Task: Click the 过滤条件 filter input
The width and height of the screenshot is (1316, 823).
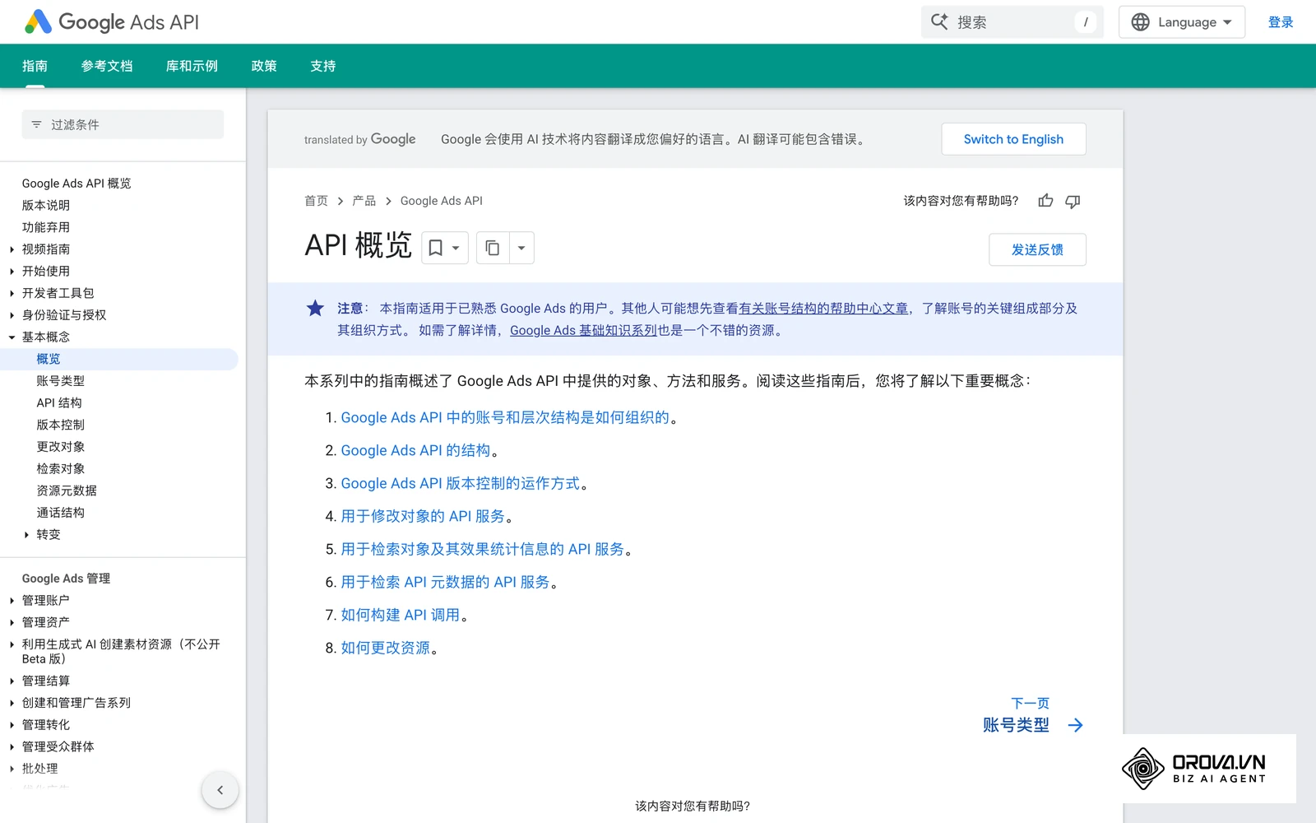Action: pyautogui.click(x=123, y=124)
